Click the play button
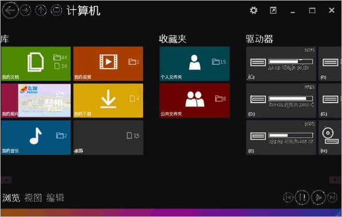 pos(318,198)
